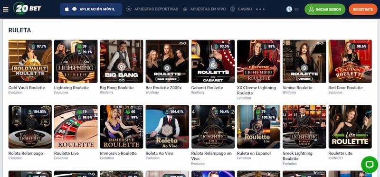The image size is (380, 177).
Task: Click the infinity icon on Venice Roulette
Action: [320, 43]
